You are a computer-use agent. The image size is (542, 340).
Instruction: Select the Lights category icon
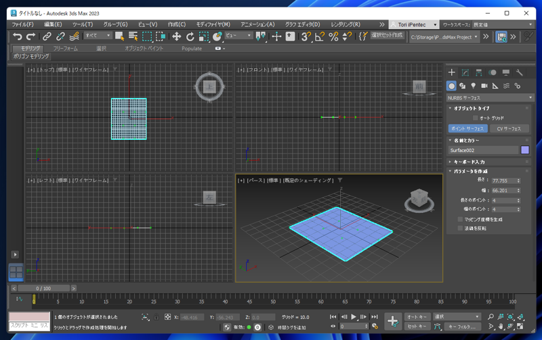coord(473,86)
